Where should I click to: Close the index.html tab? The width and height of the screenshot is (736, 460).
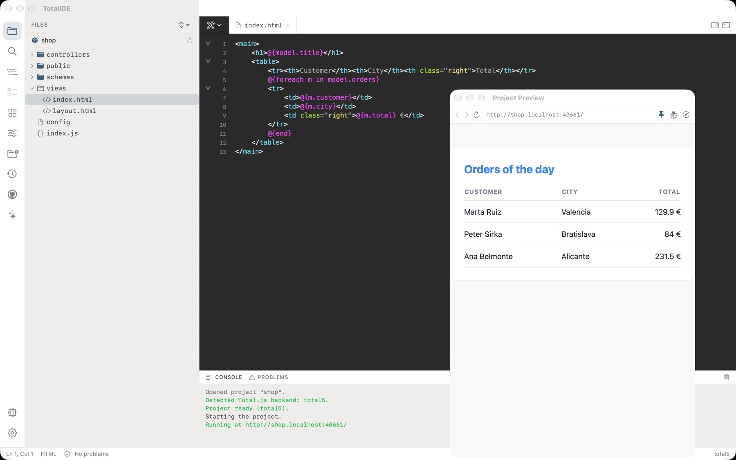[288, 25]
